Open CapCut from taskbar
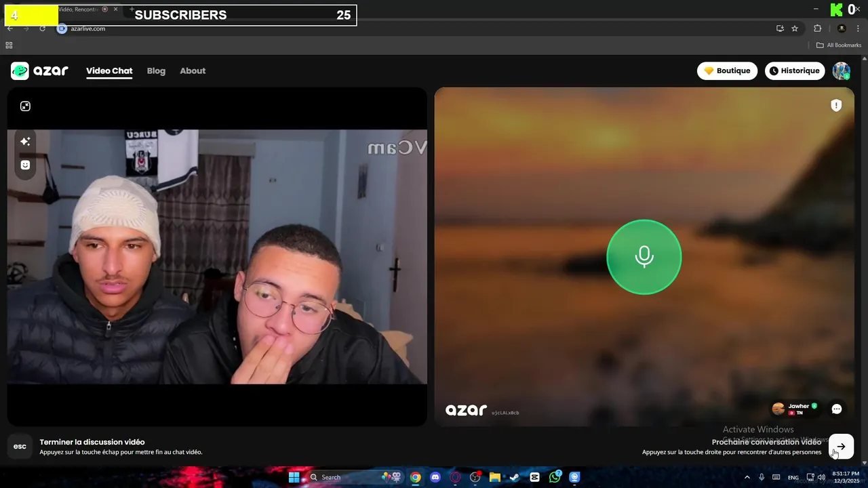868x488 pixels. tap(534, 477)
